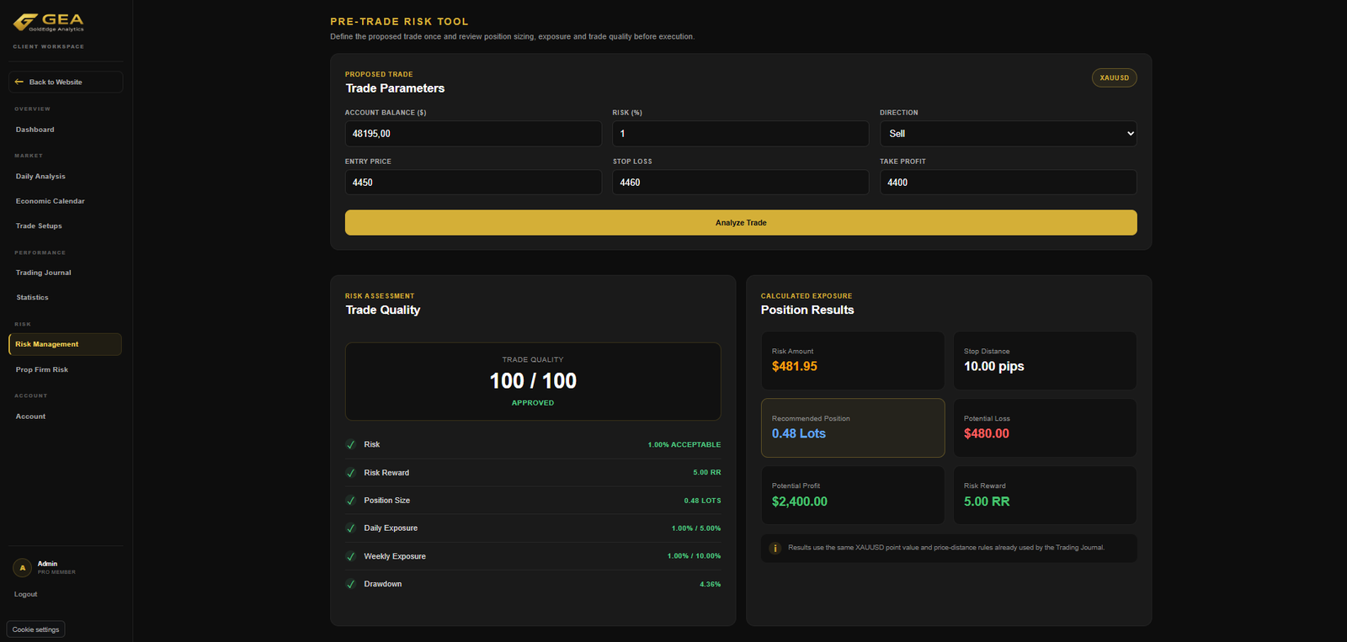Click the 1.00% / 10.00% weekly exposure value
The width and height of the screenshot is (1347, 642).
coord(694,556)
